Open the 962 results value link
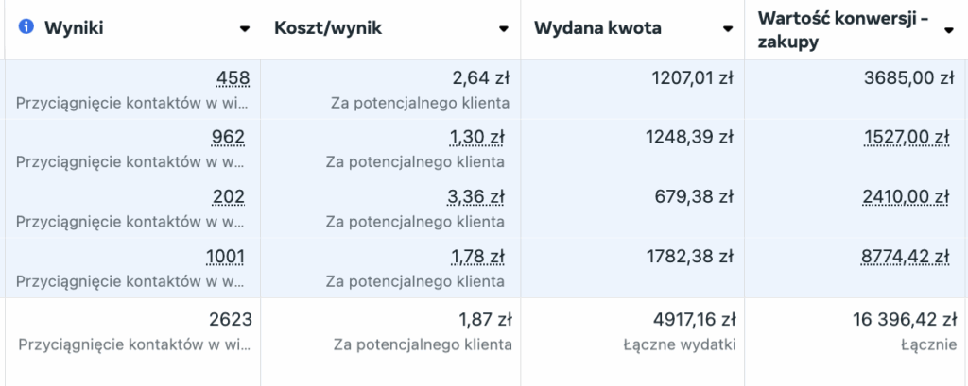Screen dimensions: 968x386 click(x=228, y=138)
